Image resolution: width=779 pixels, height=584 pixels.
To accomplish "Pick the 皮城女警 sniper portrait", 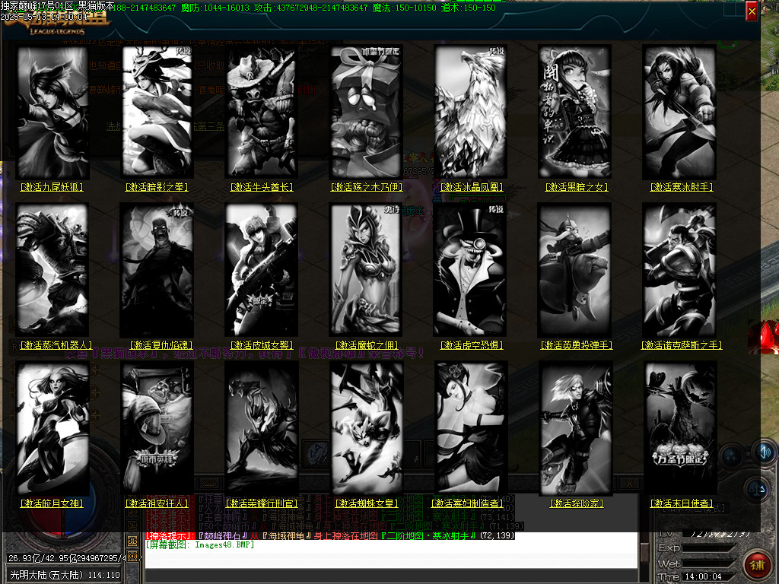I will click(261, 269).
